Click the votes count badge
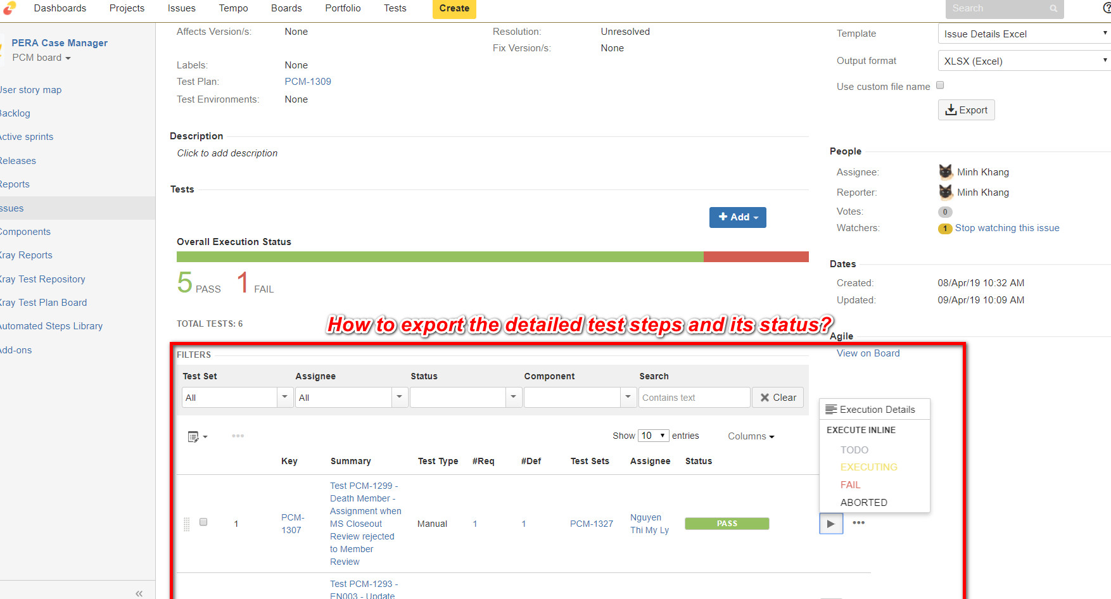1111x599 pixels. (x=944, y=212)
